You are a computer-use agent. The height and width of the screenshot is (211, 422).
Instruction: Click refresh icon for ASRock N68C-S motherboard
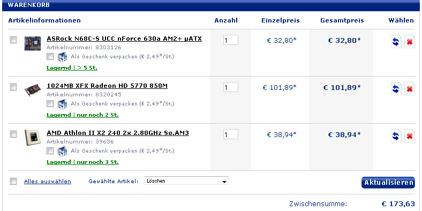pos(396,42)
